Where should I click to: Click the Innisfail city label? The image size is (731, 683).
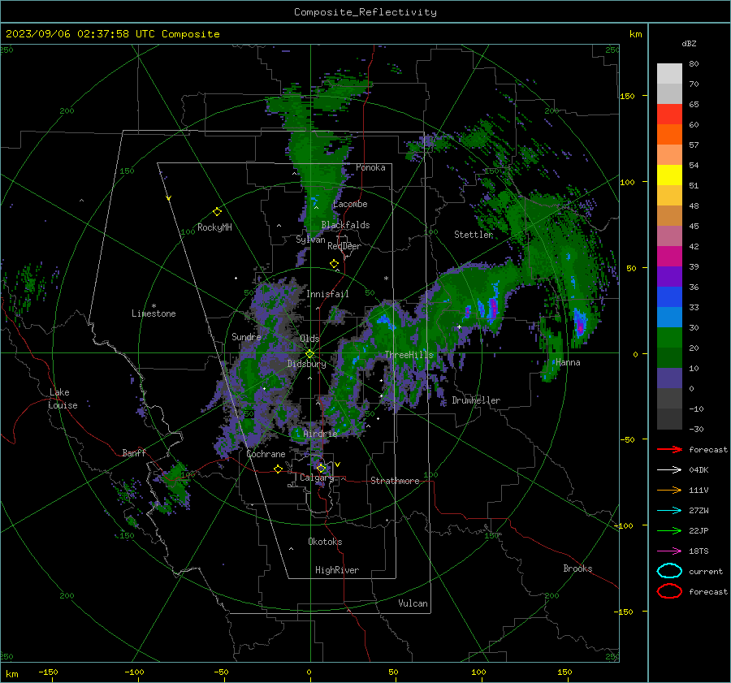tap(327, 294)
